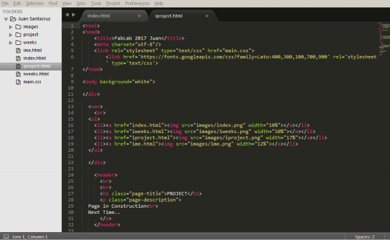This screenshot has width=390, height=240.
Task: Click line number 9 in gutter
Action: 72,82
